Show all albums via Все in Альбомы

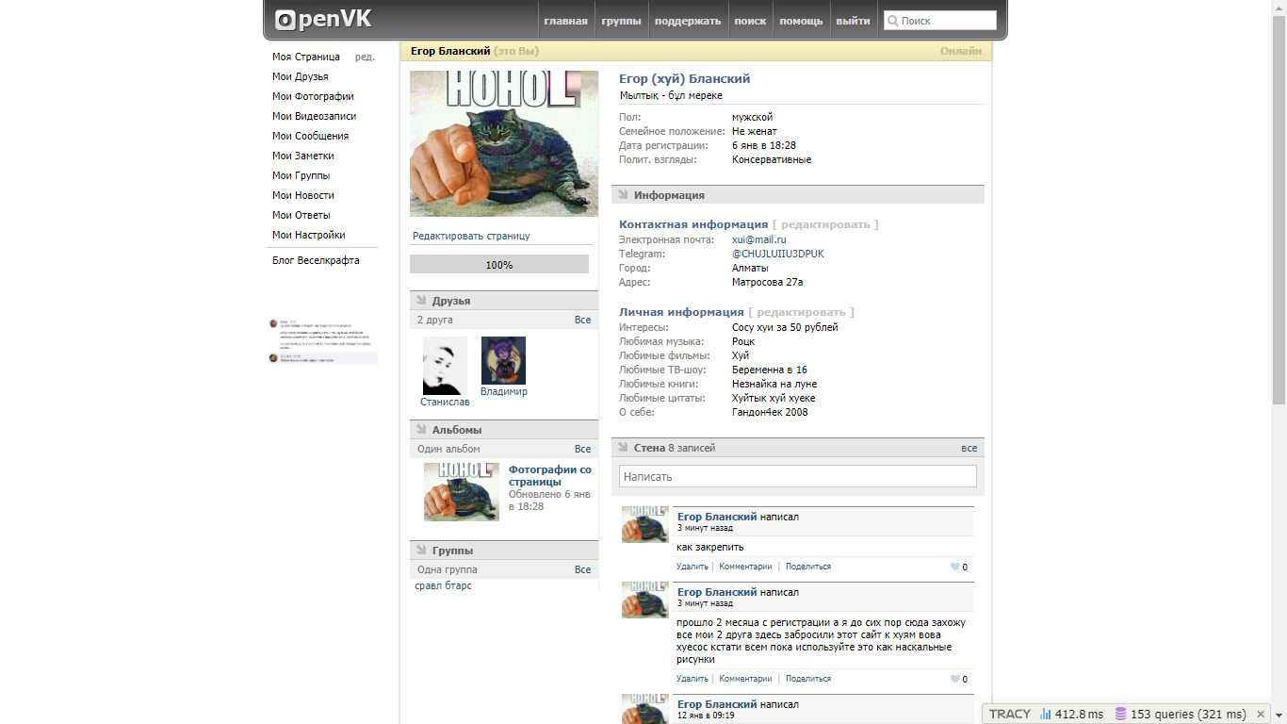tap(583, 449)
